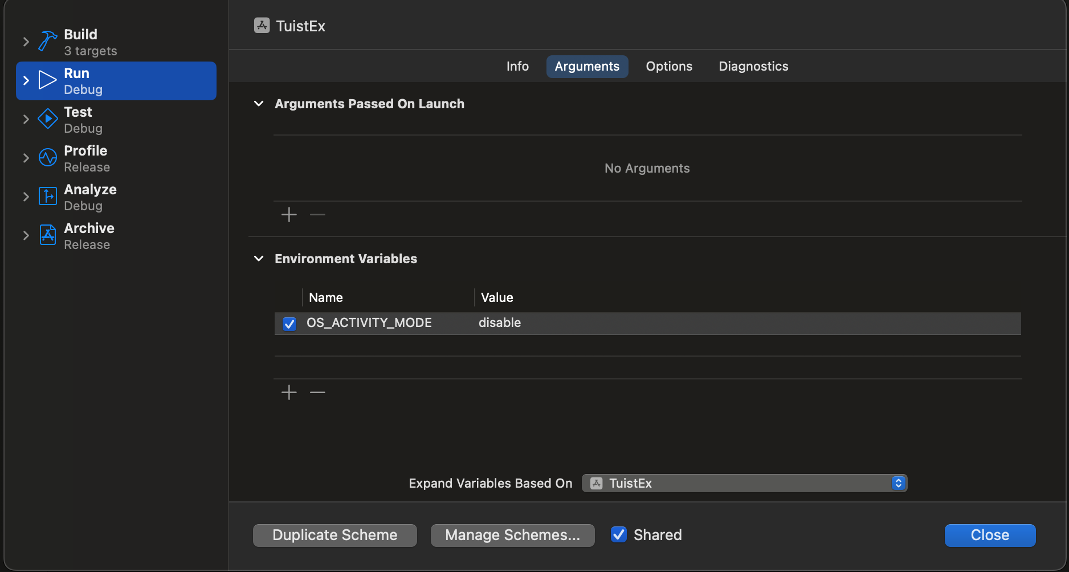Remove environment variable with minus button
This screenshot has width=1069, height=572.
pos(317,393)
